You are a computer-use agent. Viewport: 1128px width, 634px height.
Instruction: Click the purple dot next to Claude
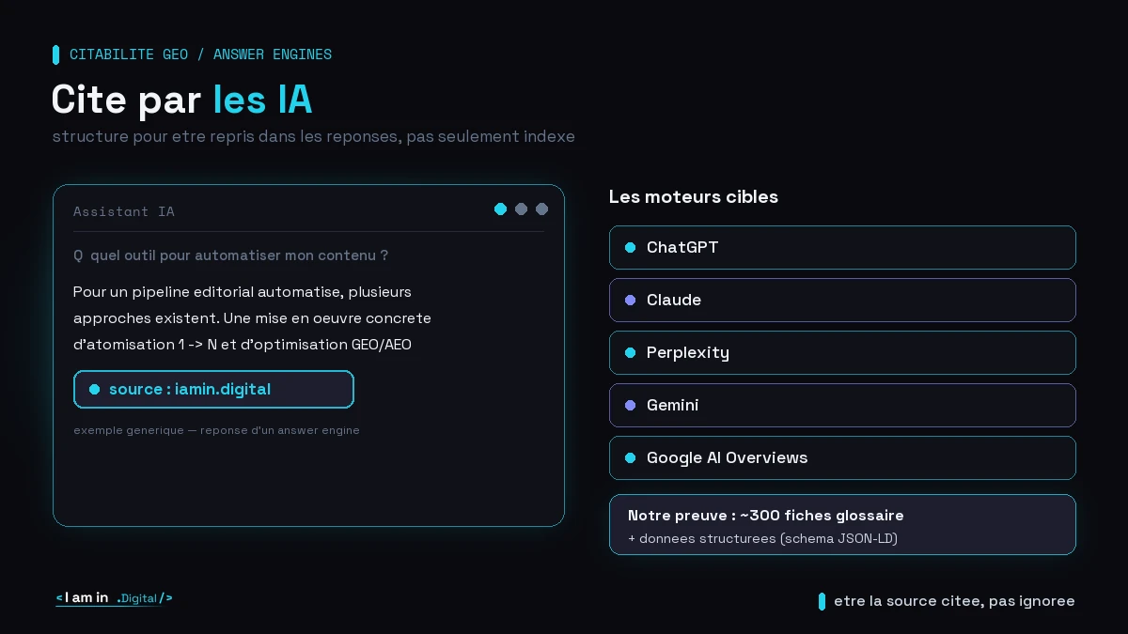click(631, 300)
